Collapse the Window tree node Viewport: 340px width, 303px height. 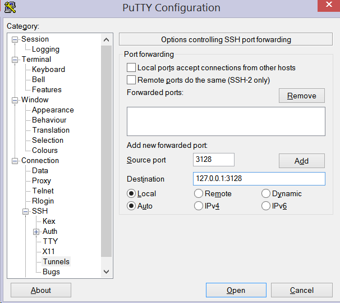pyautogui.click(x=15, y=100)
